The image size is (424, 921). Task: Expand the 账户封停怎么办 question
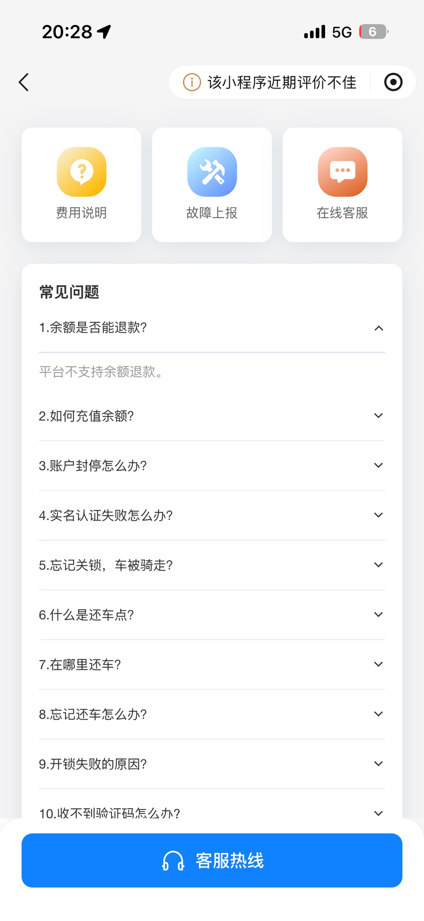point(378,465)
